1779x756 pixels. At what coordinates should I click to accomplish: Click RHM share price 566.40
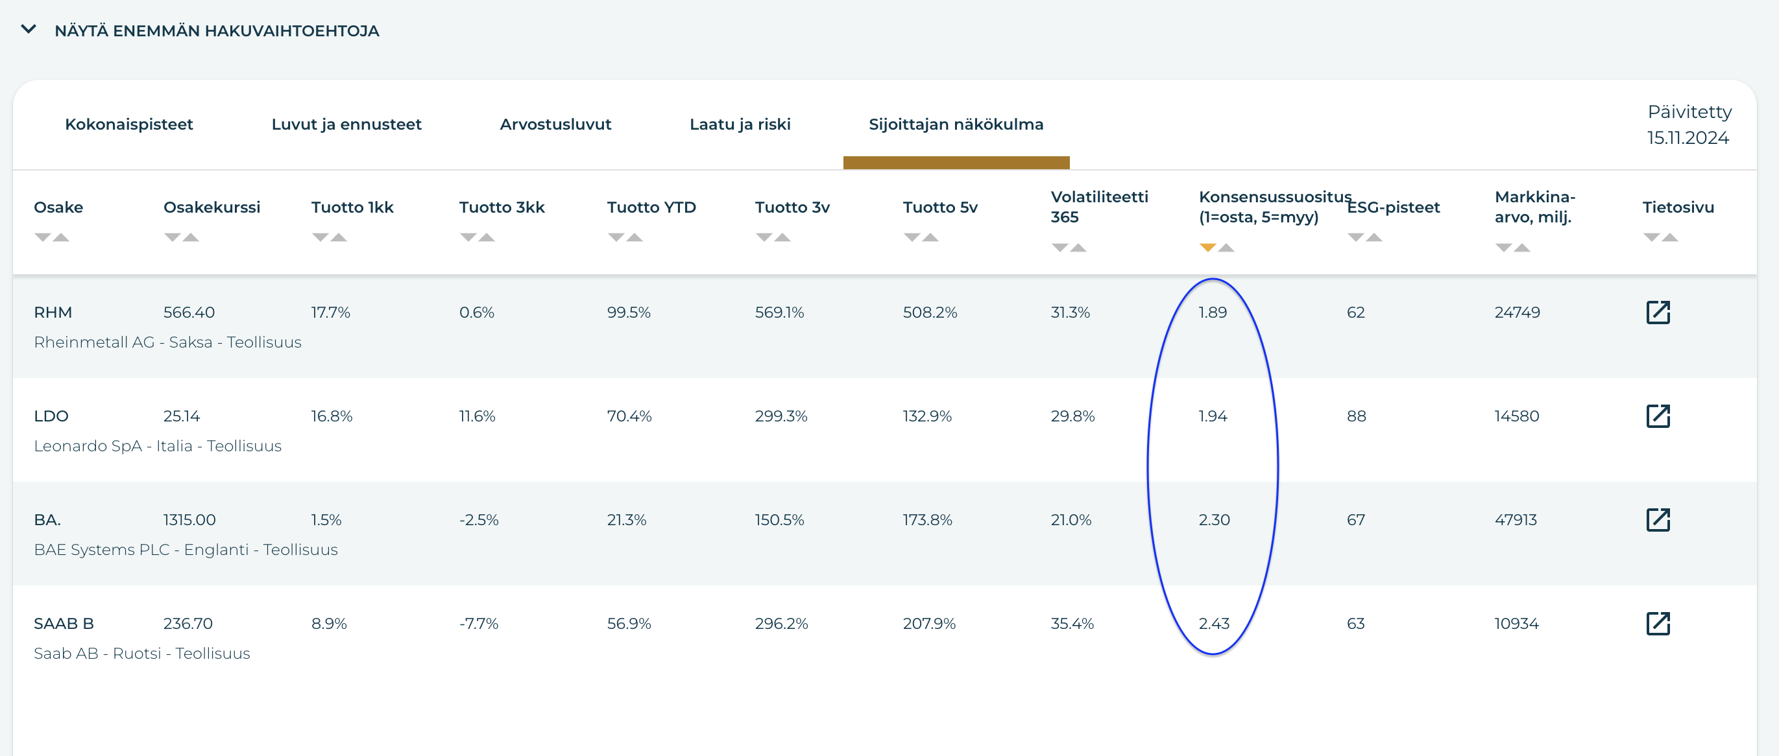click(x=189, y=312)
